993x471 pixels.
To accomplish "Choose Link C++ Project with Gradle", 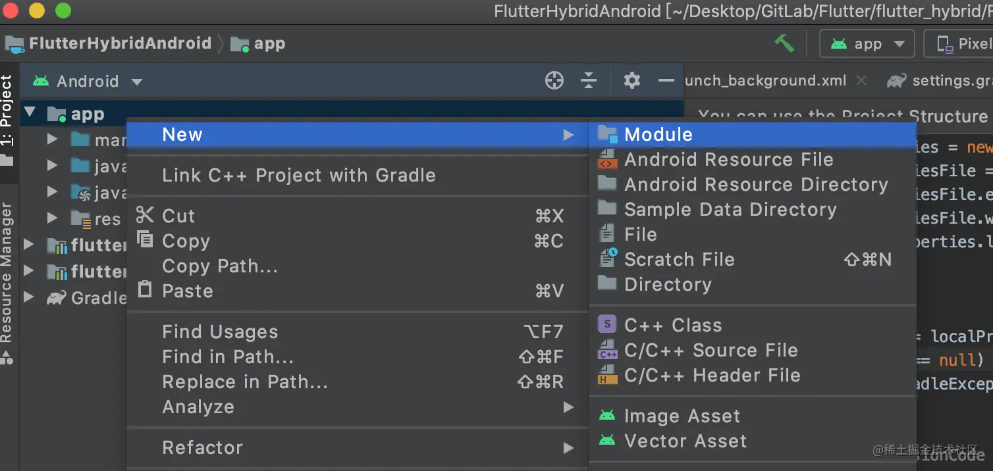I will click(x=356, y=176).
